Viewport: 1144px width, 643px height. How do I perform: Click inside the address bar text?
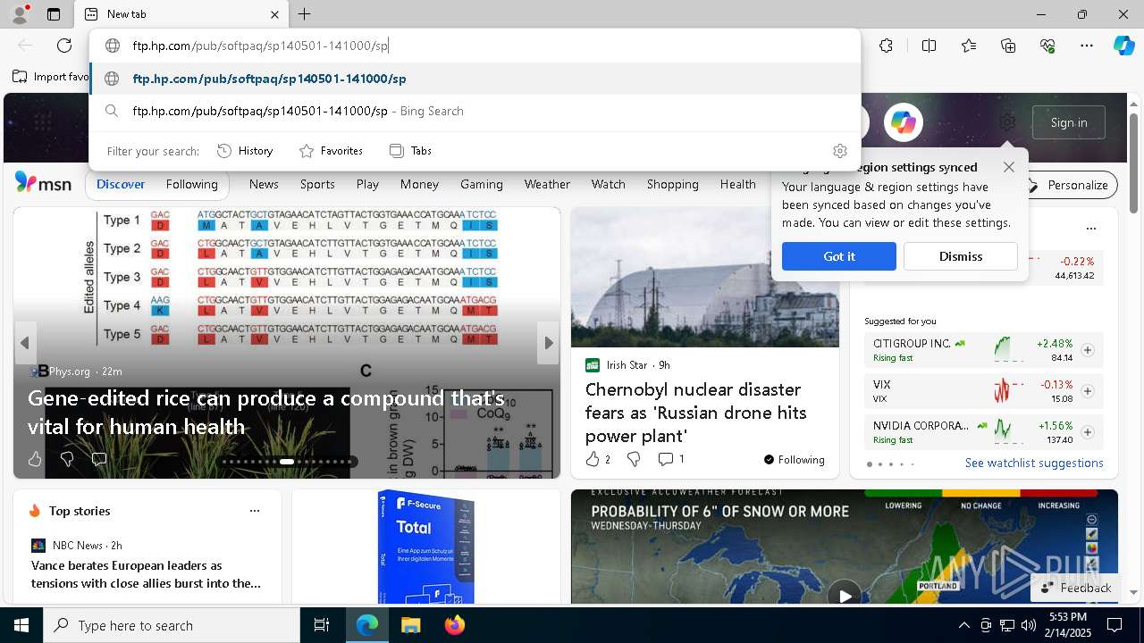click(260, 46)
